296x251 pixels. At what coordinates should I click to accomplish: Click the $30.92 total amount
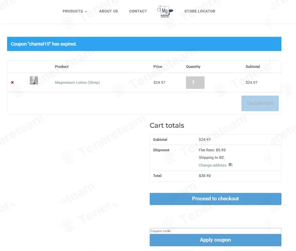click(205, 176)
